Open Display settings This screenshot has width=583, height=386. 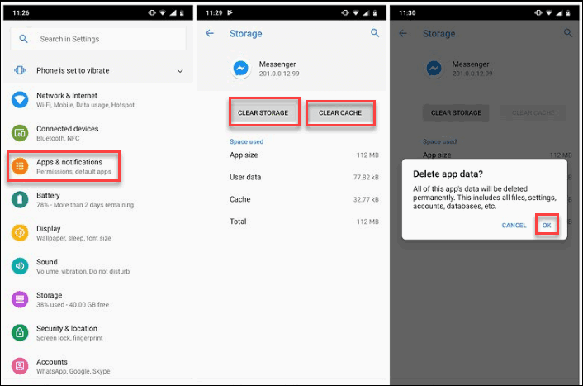click(98, 232)
